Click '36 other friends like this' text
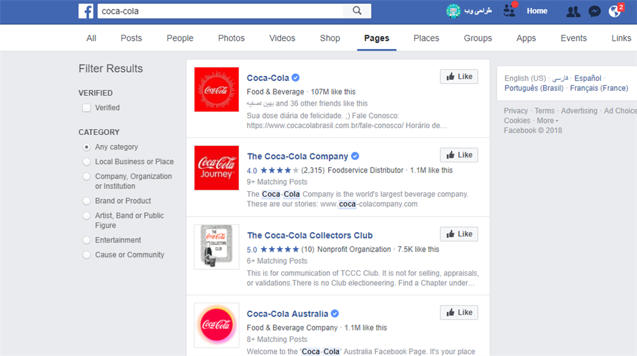The image size is (637, 356). [329, 104]
